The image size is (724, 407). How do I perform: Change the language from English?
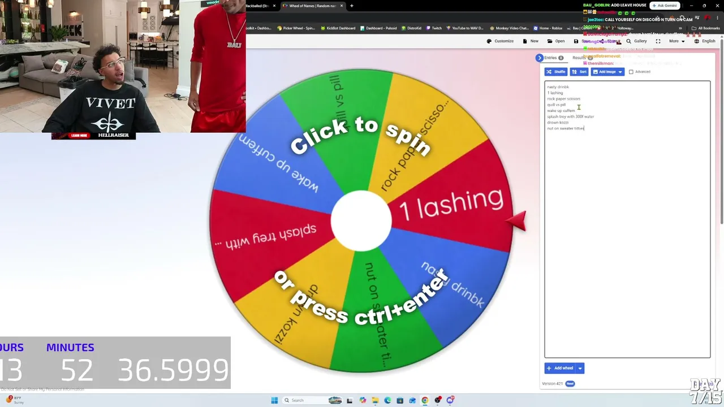(x=709, y=41)
